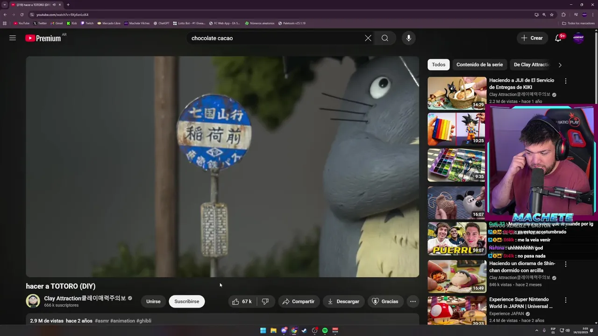
Task: Run search with the magnifier button
Action: click(384, 38)
